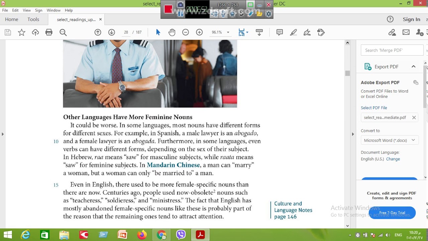Click the ENG language indicator
The width and height of the screenshot is (428, 241).
(x=398, y=235)
